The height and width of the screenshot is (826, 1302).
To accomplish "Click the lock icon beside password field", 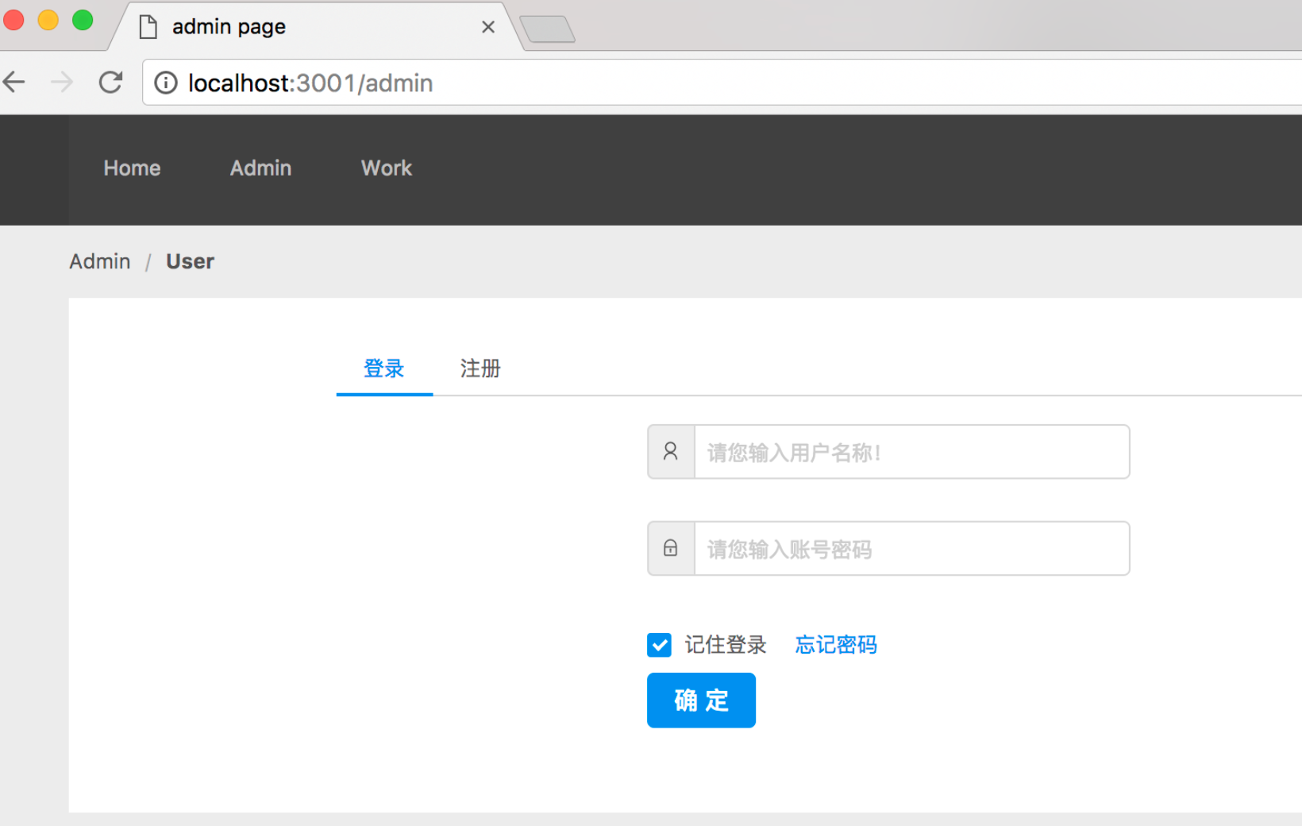I will pos(671,548).
